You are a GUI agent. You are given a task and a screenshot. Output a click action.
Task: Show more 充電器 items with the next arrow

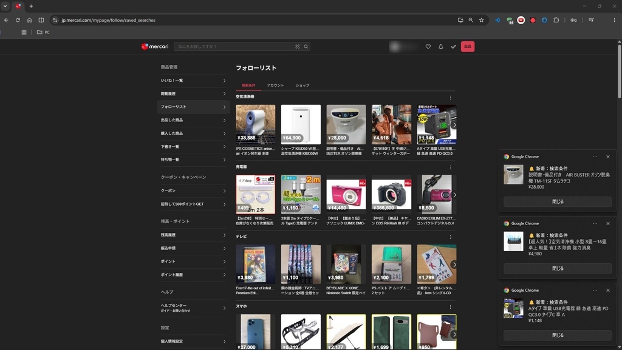(454, 195)
